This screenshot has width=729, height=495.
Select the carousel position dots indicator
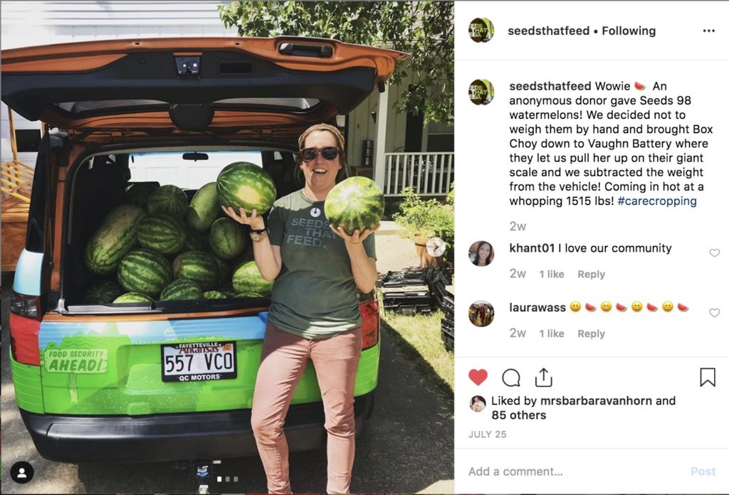[x=228, y=479]
